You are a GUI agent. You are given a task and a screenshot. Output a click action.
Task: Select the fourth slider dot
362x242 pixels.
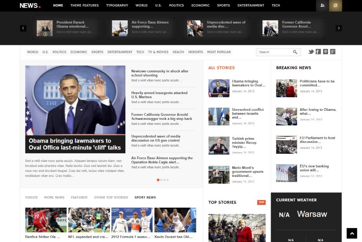[x=167, y=180]
